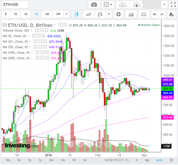This screenshot has height=165, width=178.
Task: Switch to the 1W interval
Action: 58,14
